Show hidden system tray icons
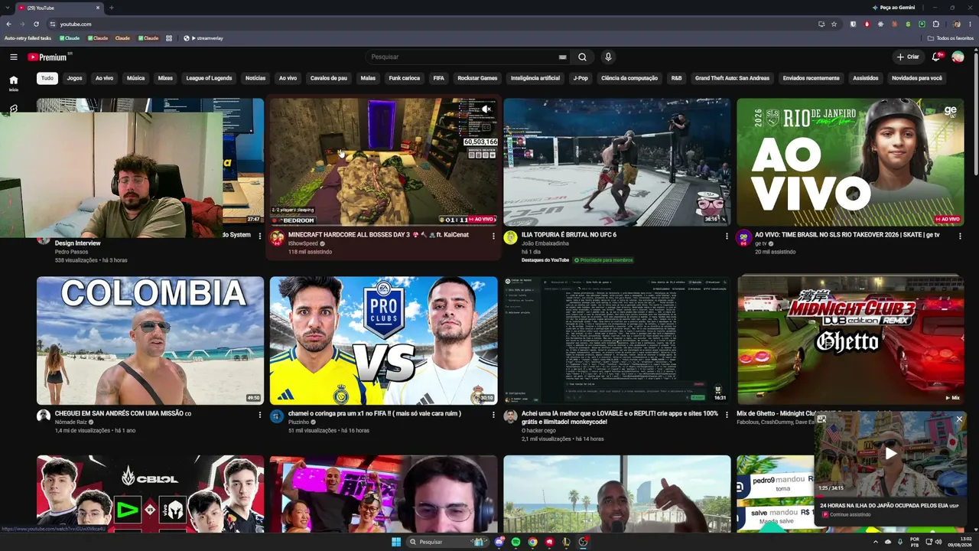The height and width of the screenshot is (551, 979). click(876, 542)
